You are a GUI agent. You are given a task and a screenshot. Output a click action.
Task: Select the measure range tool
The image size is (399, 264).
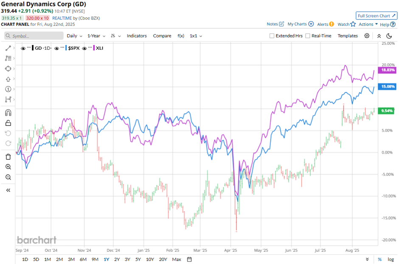8,99
